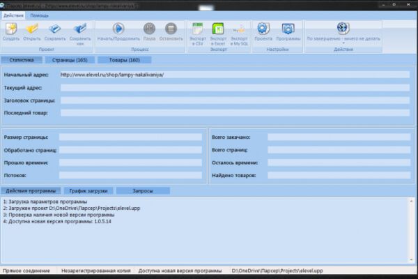Image resolution: width=418 pixels, height=279 pixels.
Task: Click the Размер страницы field
Action: (130, 137)
